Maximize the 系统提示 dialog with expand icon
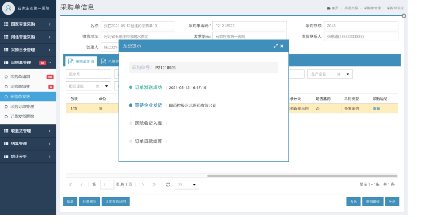This screenshot has height=221, width=424. pyautogui.click(x=276, y=46)
